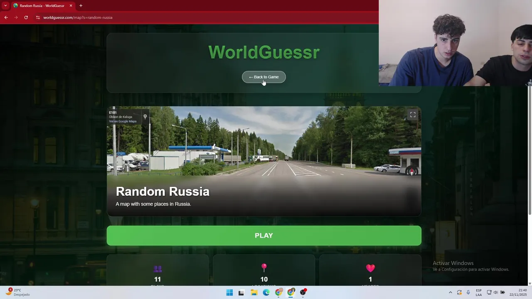The height and width of the screenshot is (299, 532).
Task: Click the sync update tray icon
Action: pyautogui.click(x=459, y=292)
